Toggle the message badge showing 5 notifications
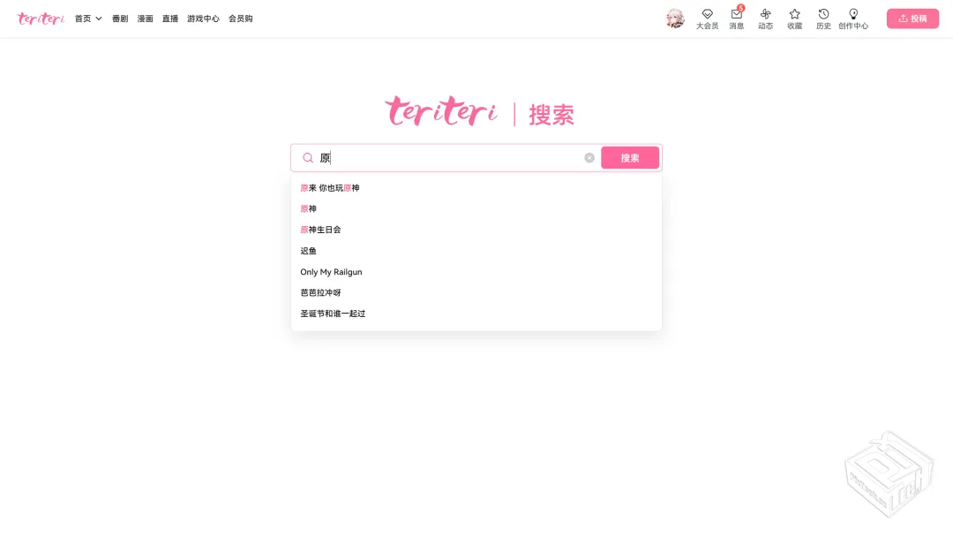953x537 pixels. (x=742, y=8)
